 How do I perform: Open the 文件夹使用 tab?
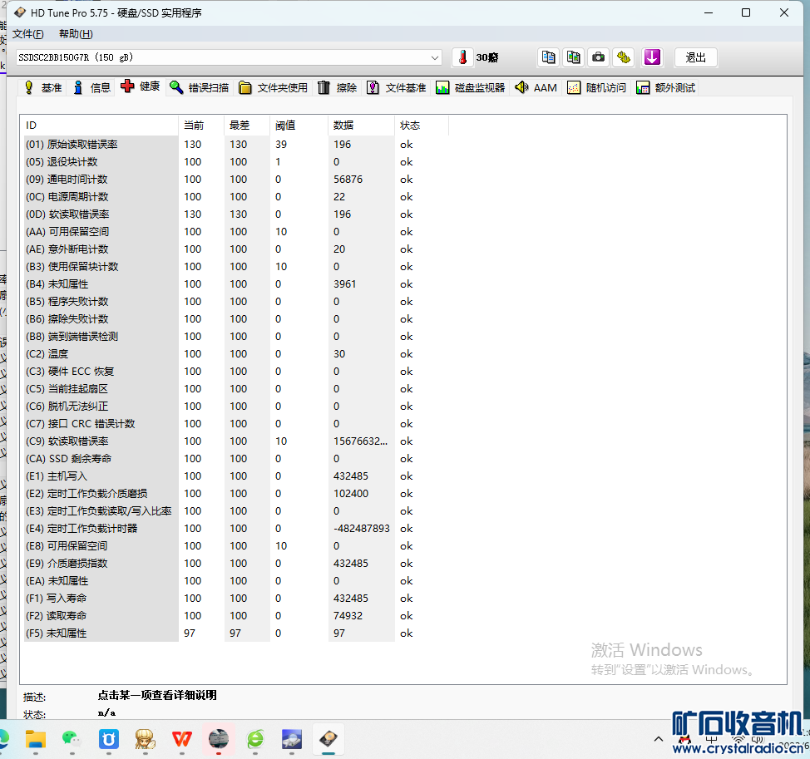click(x=274, y=88)
